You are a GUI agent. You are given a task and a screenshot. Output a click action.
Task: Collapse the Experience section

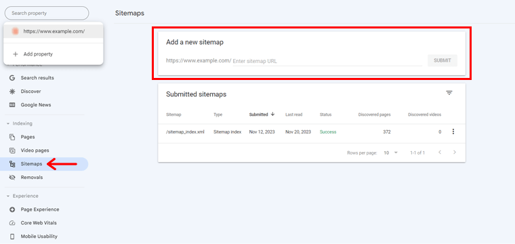point(22,196)
